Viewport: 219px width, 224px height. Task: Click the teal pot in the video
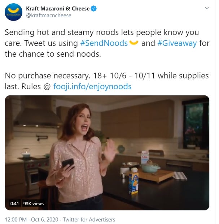click(x=150, y=168)
